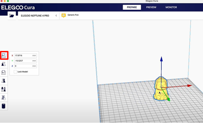Click the cylinder tool at toolbar bottom
This screenshot has height=123, width=203.
(x=4, y=106)
